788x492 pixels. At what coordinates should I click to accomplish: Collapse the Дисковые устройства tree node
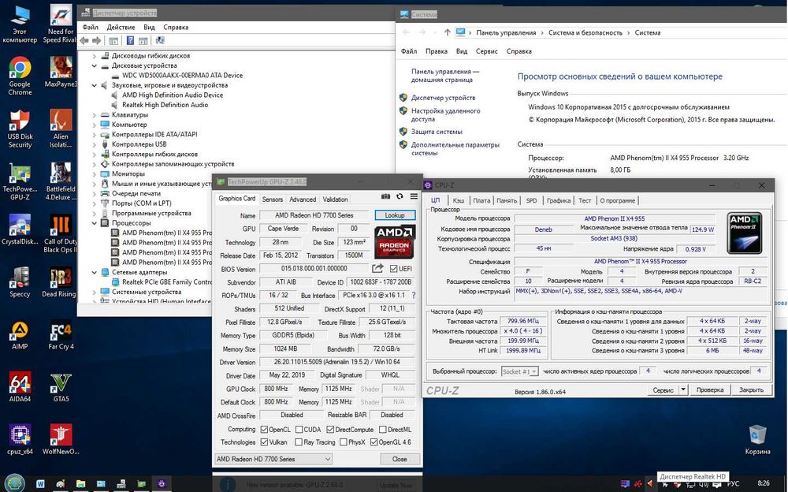click(x=94, y=66)
